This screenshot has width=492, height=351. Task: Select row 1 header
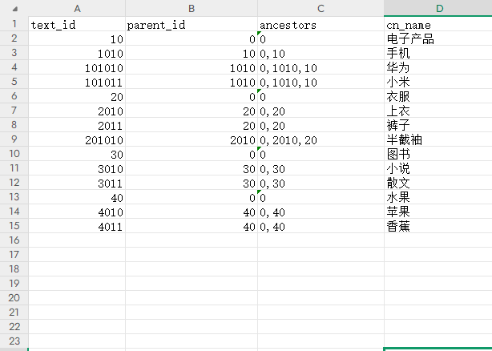(x=14, y=24)
